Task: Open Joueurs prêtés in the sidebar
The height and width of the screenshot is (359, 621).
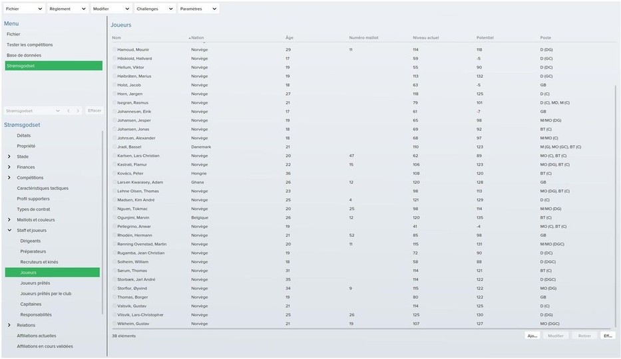Action: [x=35, y=283]
